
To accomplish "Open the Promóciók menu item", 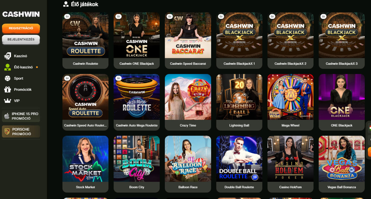I will 23,89.
